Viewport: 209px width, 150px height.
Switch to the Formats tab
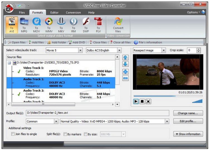coord(38,13)
